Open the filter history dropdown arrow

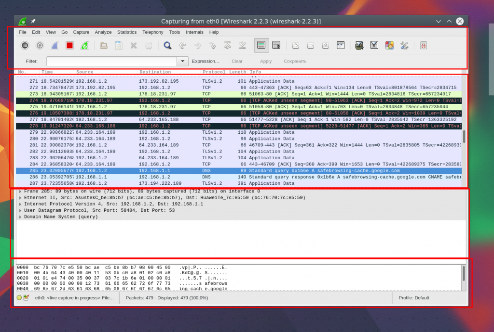pyautogui.click(x=182, y=61)
